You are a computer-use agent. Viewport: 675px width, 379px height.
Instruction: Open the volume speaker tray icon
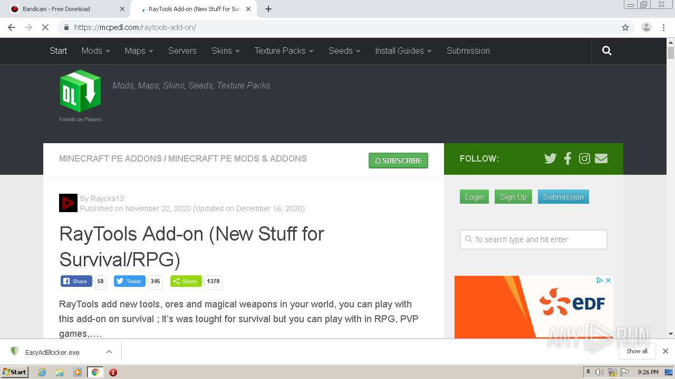(x=600, y=372)
